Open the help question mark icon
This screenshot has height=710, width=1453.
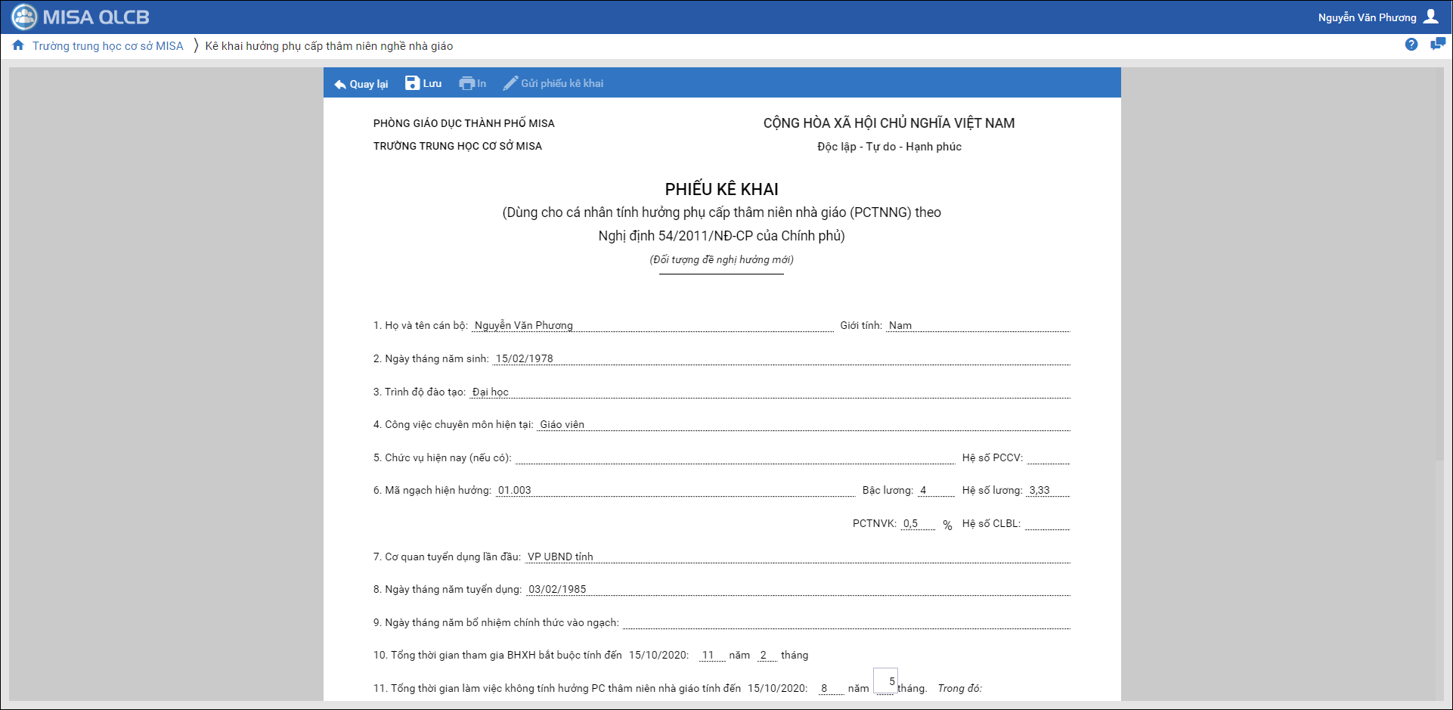click(1411, 45)
